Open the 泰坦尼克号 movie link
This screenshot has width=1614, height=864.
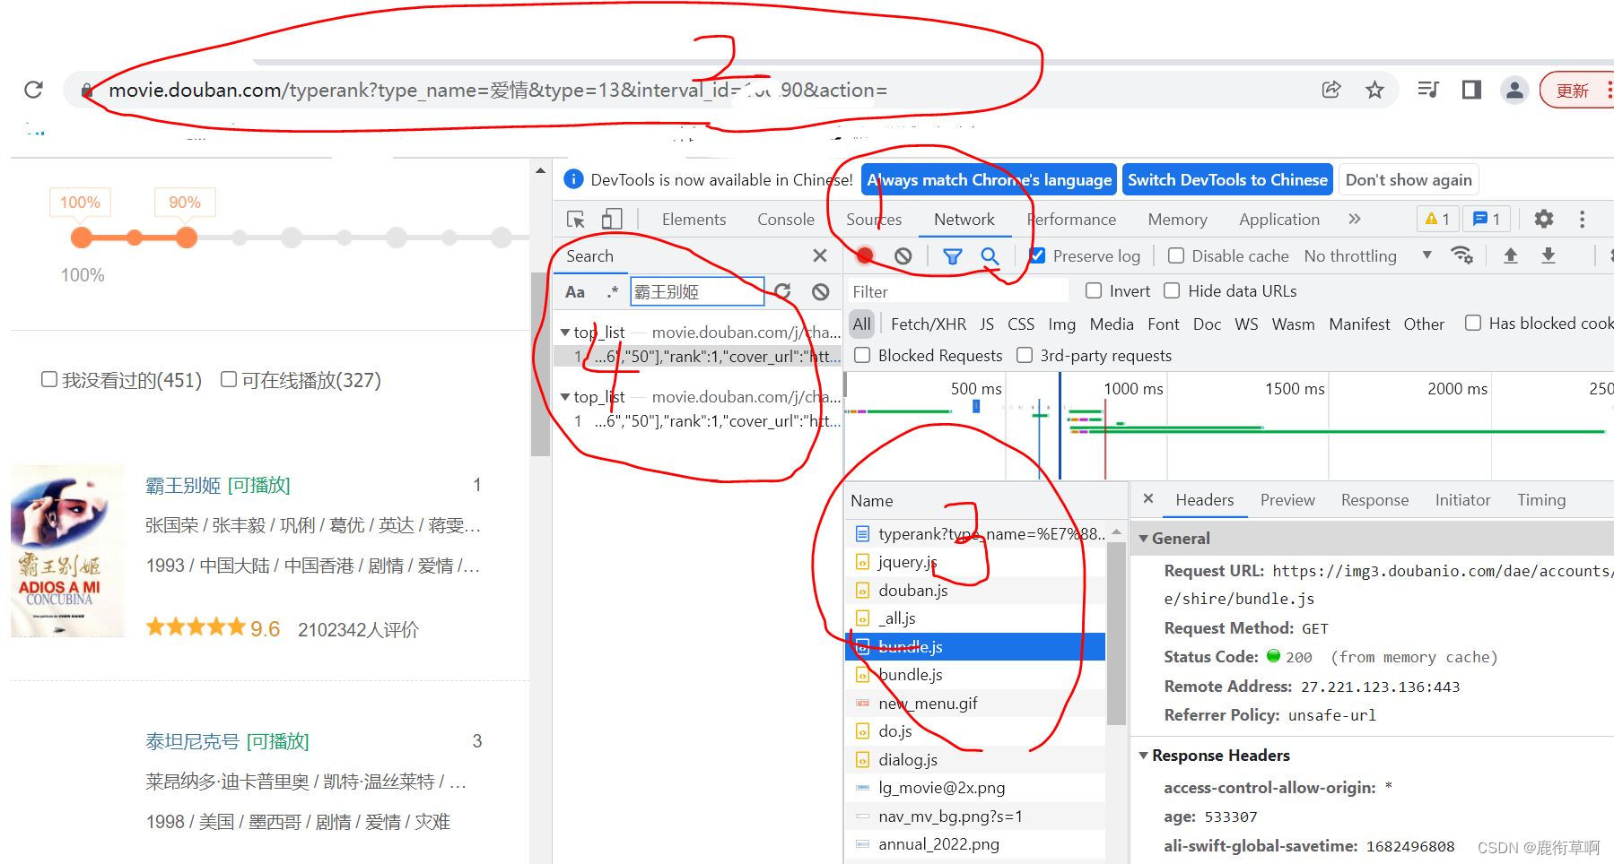tap(192, 742)
